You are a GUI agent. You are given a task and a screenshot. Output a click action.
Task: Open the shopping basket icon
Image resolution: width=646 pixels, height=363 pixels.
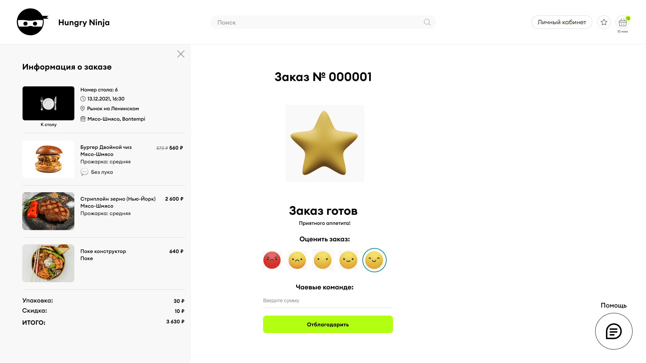pos(622,22)
